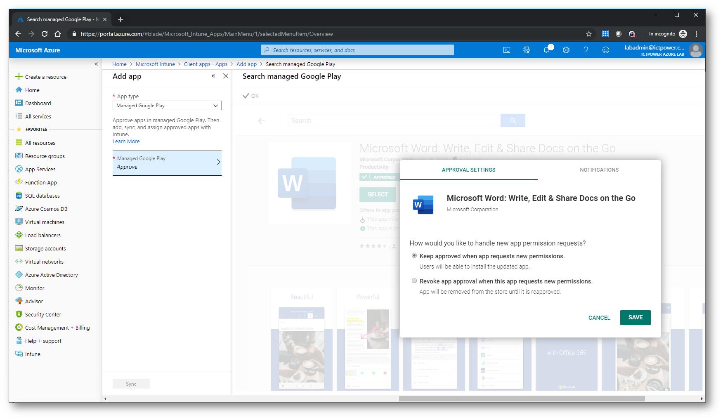Go back in browser history

coord(18,34)
